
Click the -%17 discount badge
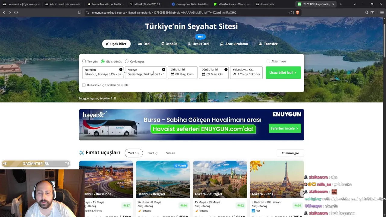click(126, 206)
